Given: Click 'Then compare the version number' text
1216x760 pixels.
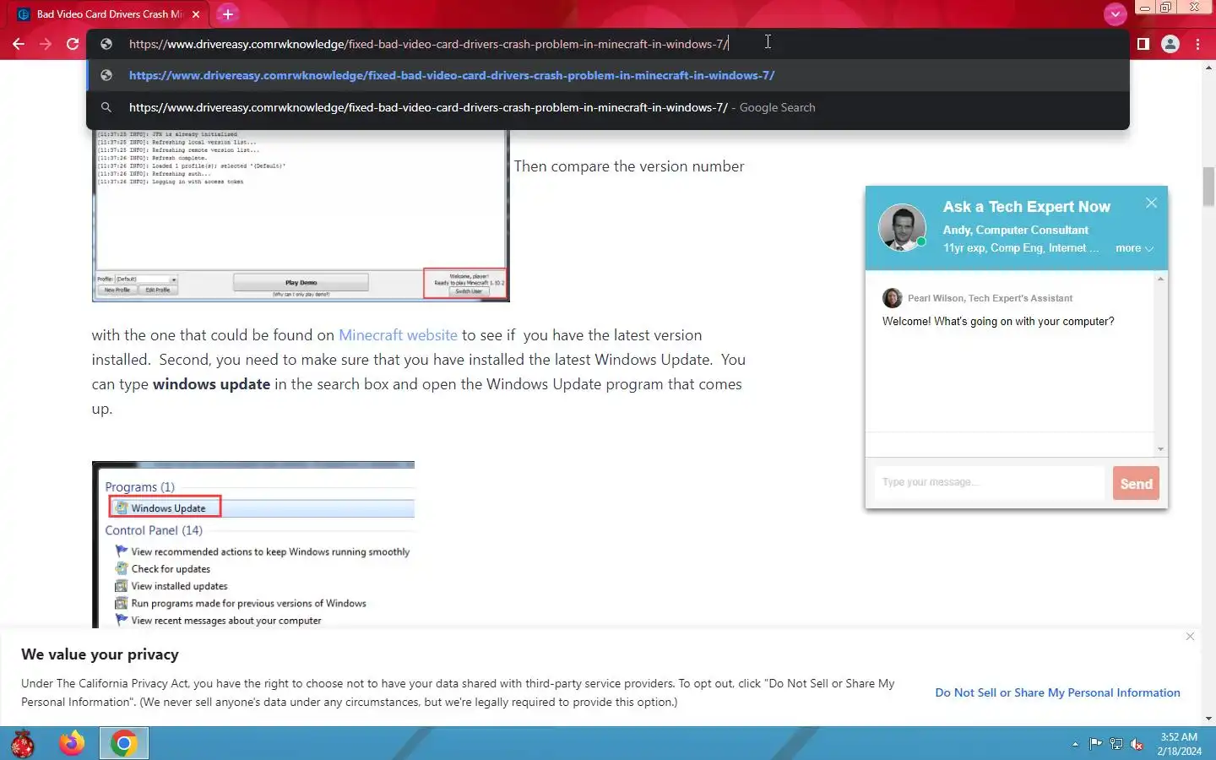Looking at the screenshot, I should click(x=629, y=166).
